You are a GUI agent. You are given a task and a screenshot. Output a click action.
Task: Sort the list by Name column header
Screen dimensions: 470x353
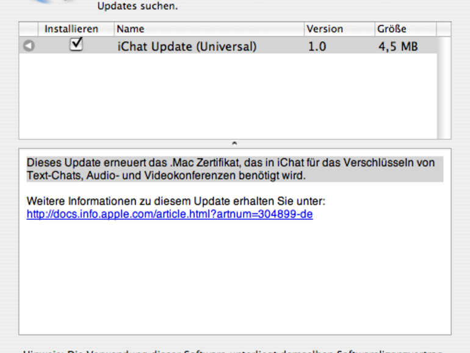pyautogui.click(x=209, y=29)
